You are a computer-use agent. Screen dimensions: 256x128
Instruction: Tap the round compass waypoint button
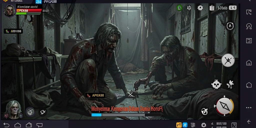[x=230, y=26]
